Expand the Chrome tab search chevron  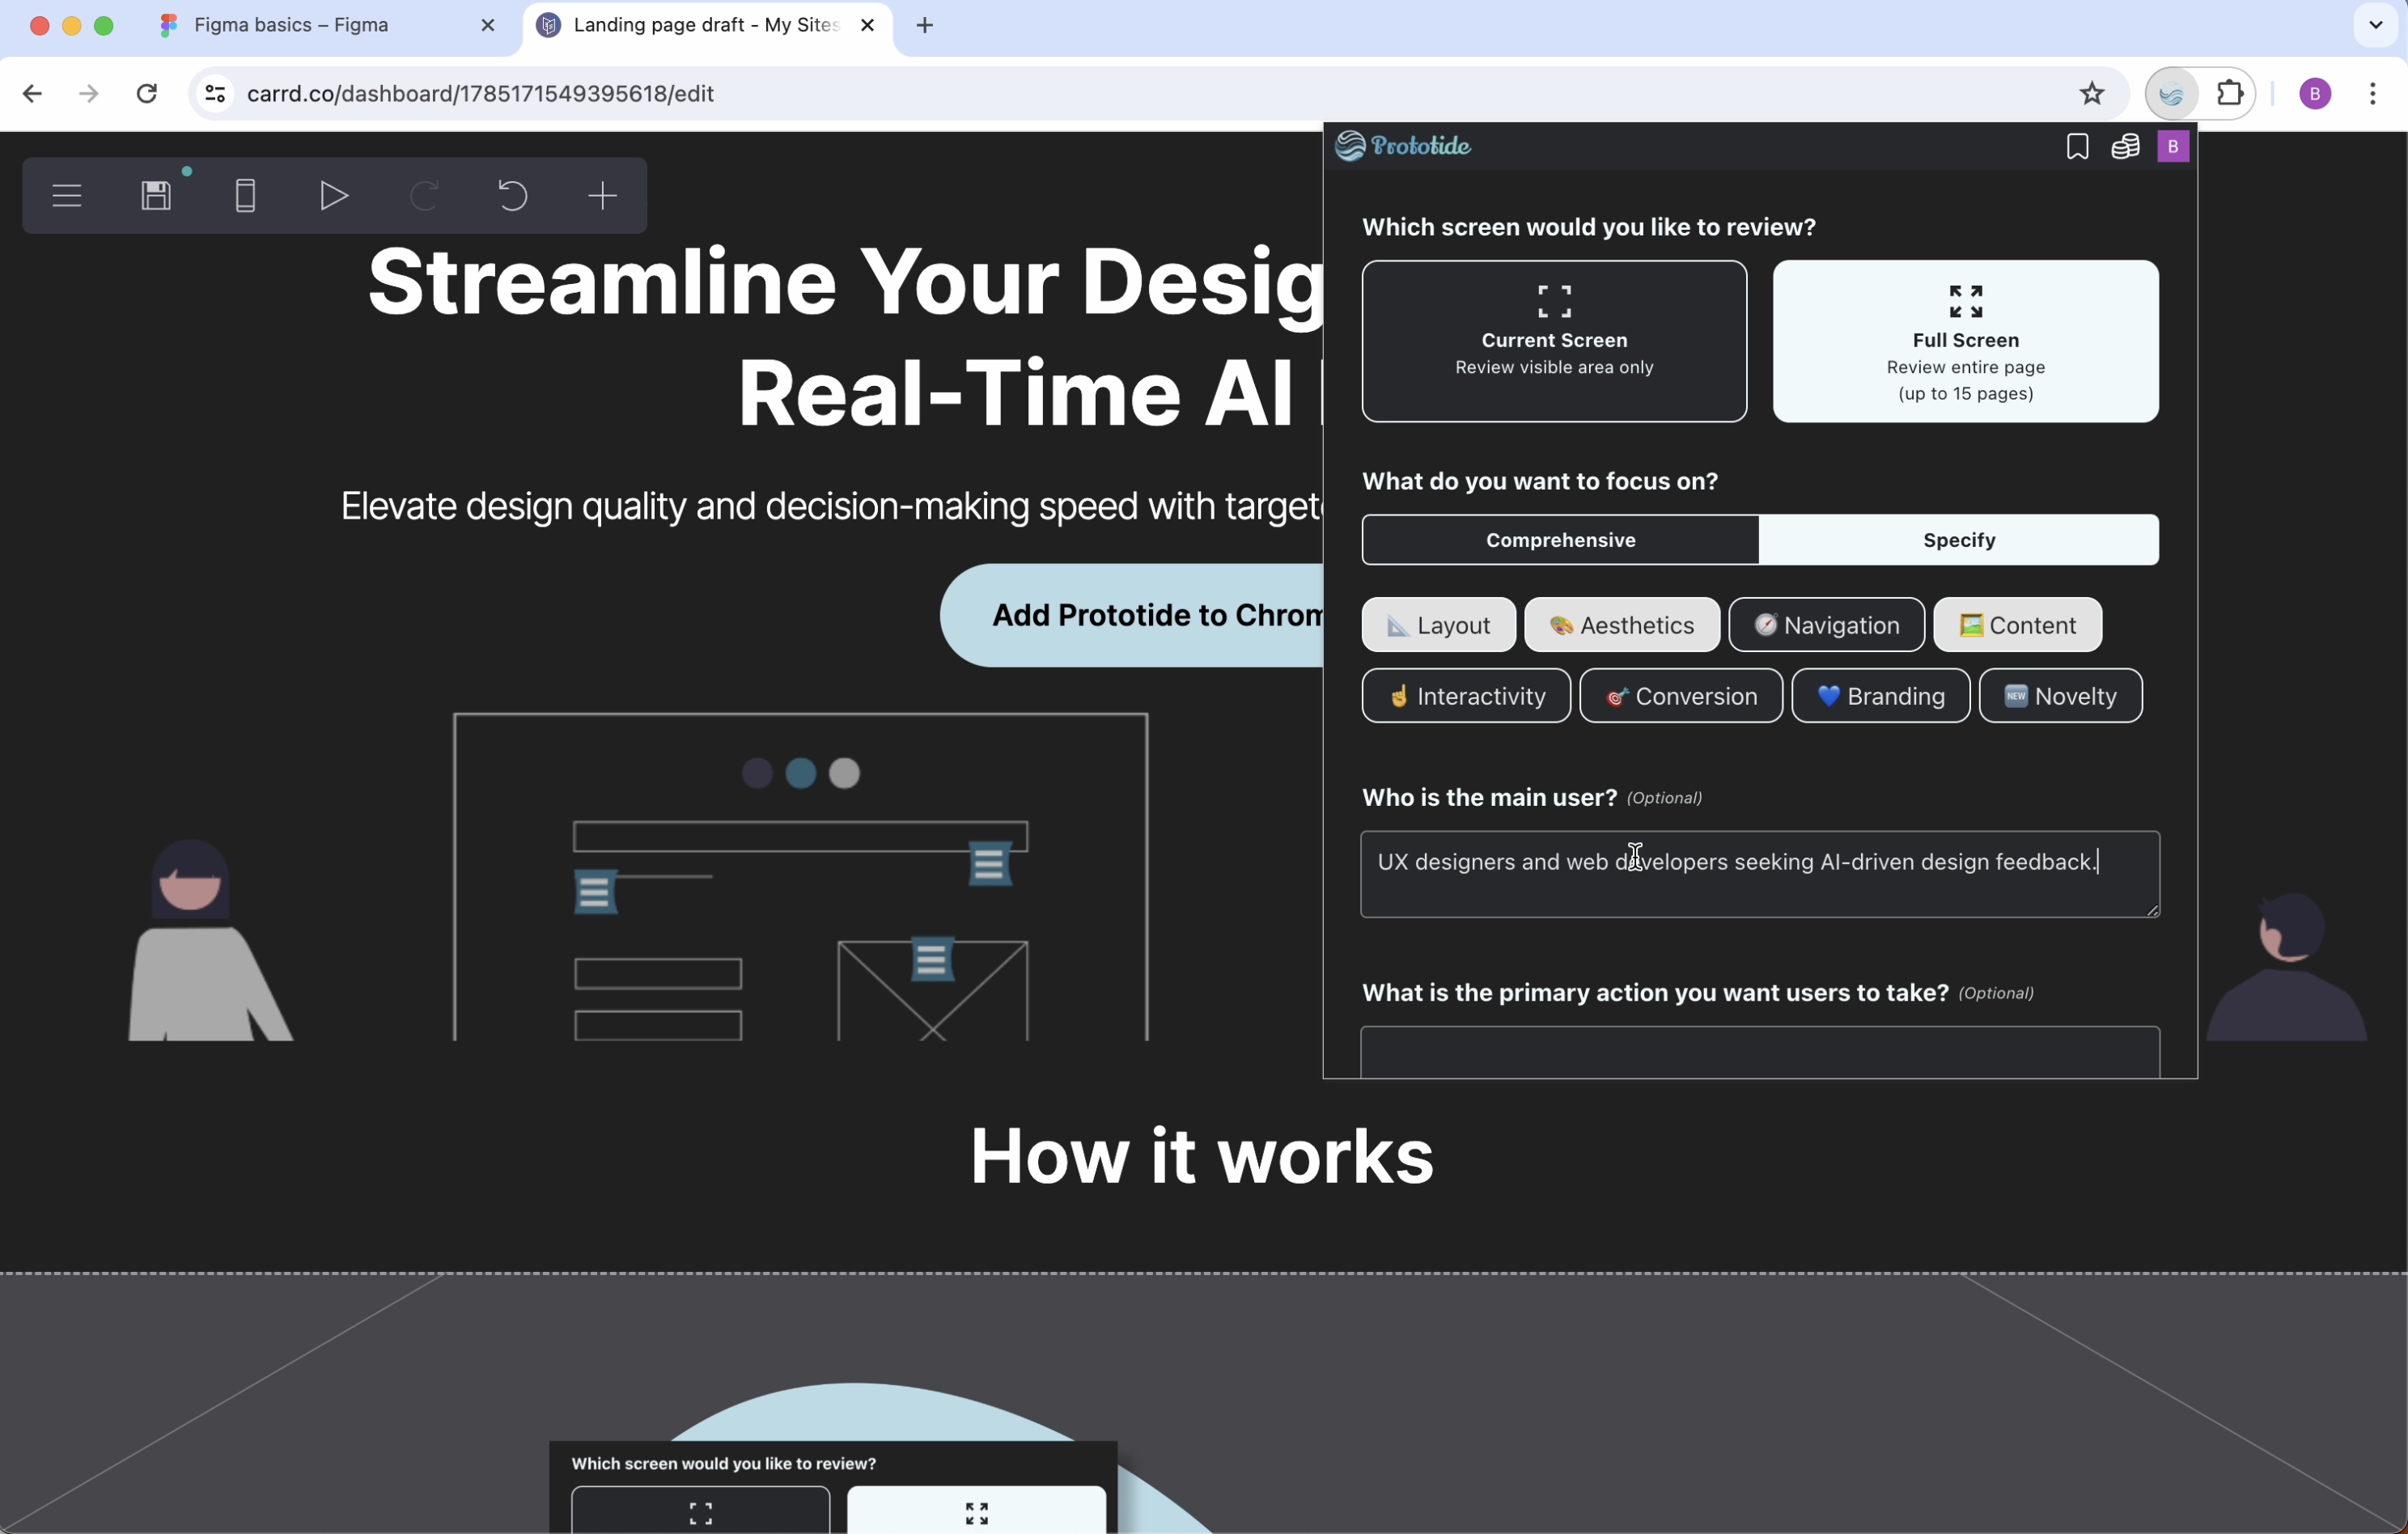[2375, 25]
